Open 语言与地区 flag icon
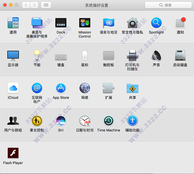Screen dimensions: 194x174 coord(109,23)
